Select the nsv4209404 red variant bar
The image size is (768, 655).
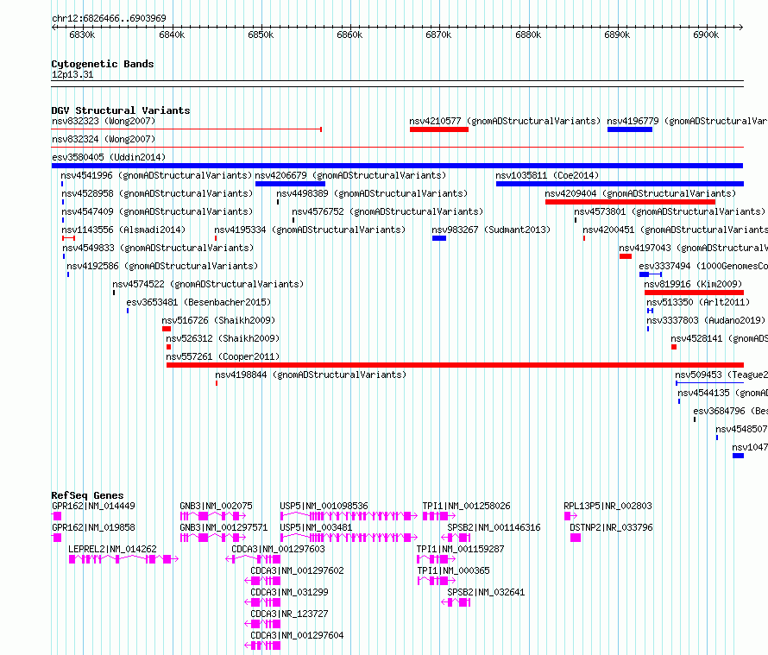[630, 202]
